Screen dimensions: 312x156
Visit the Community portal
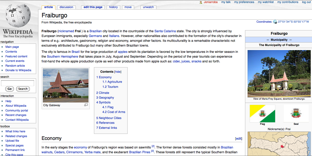[x=17, y=110]
